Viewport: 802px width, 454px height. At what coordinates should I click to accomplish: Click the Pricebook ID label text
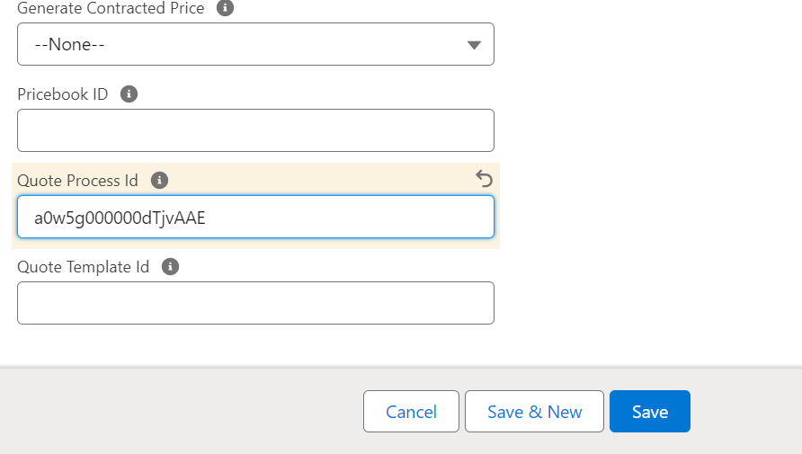pyautogui.click(x=62, y=94)
